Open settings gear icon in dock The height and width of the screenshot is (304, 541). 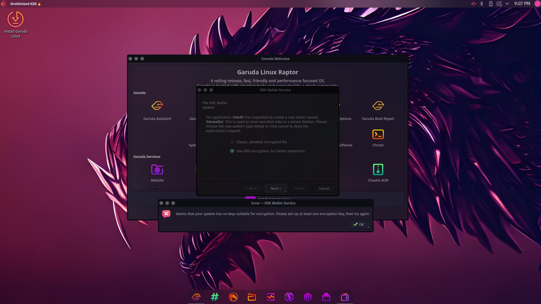[x=308, y=297]
